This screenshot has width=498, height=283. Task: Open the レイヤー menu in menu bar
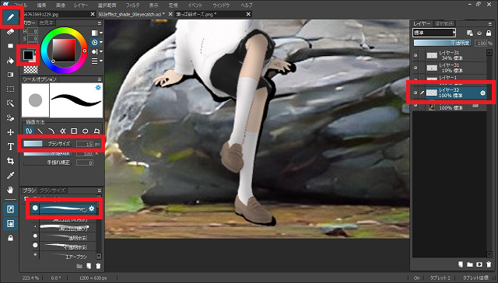tap(82, 5)
